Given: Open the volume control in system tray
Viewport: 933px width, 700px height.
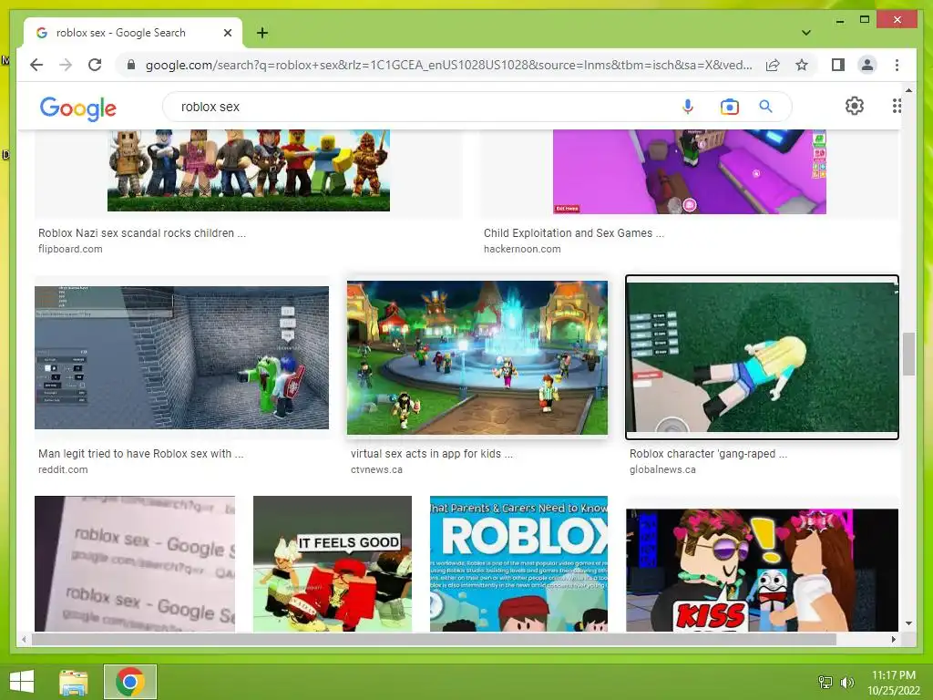Looking at the screenshot, I should coord(847,682).
